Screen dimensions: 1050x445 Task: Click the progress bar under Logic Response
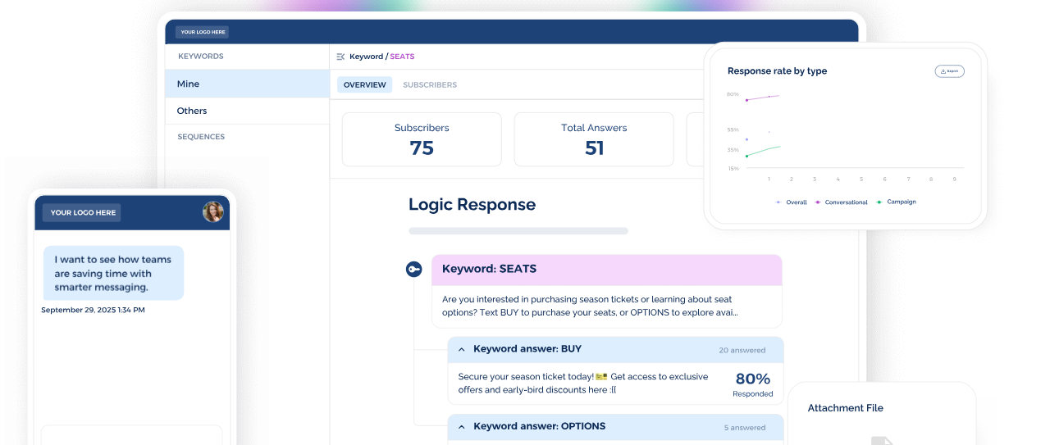[518, 231]
